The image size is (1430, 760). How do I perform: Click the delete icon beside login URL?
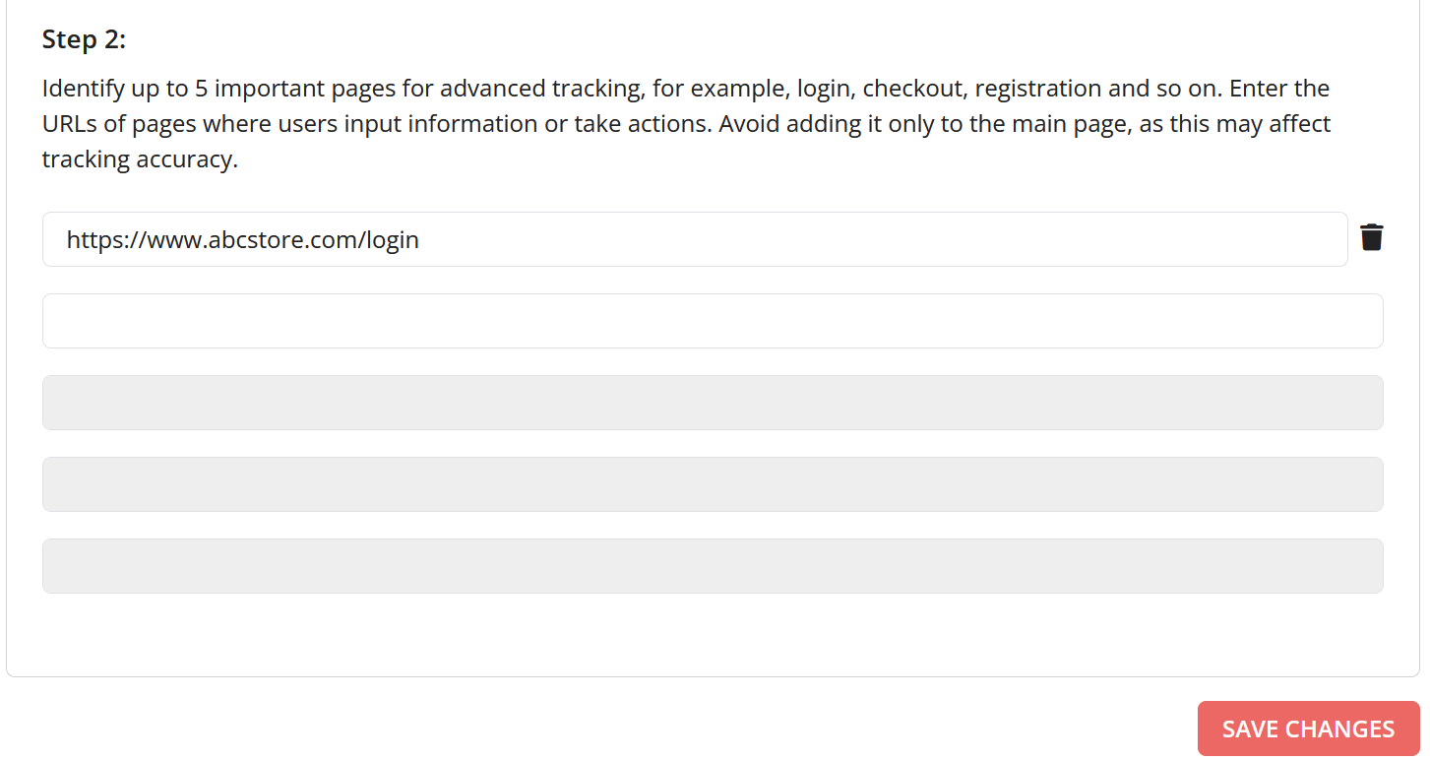(1371, 238)
